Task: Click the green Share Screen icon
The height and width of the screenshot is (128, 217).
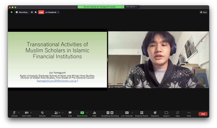Action: tap(82, 113)
